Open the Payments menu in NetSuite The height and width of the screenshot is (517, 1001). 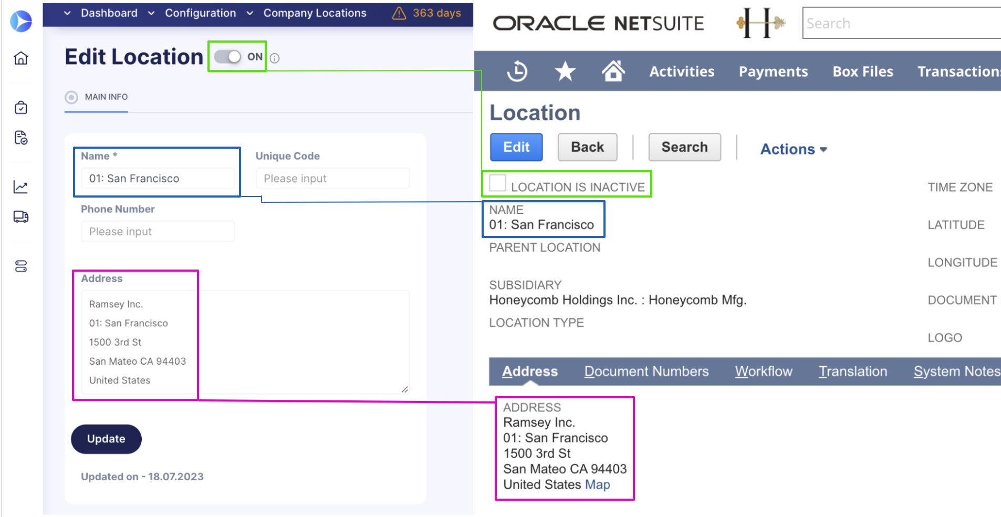point(773,71)
